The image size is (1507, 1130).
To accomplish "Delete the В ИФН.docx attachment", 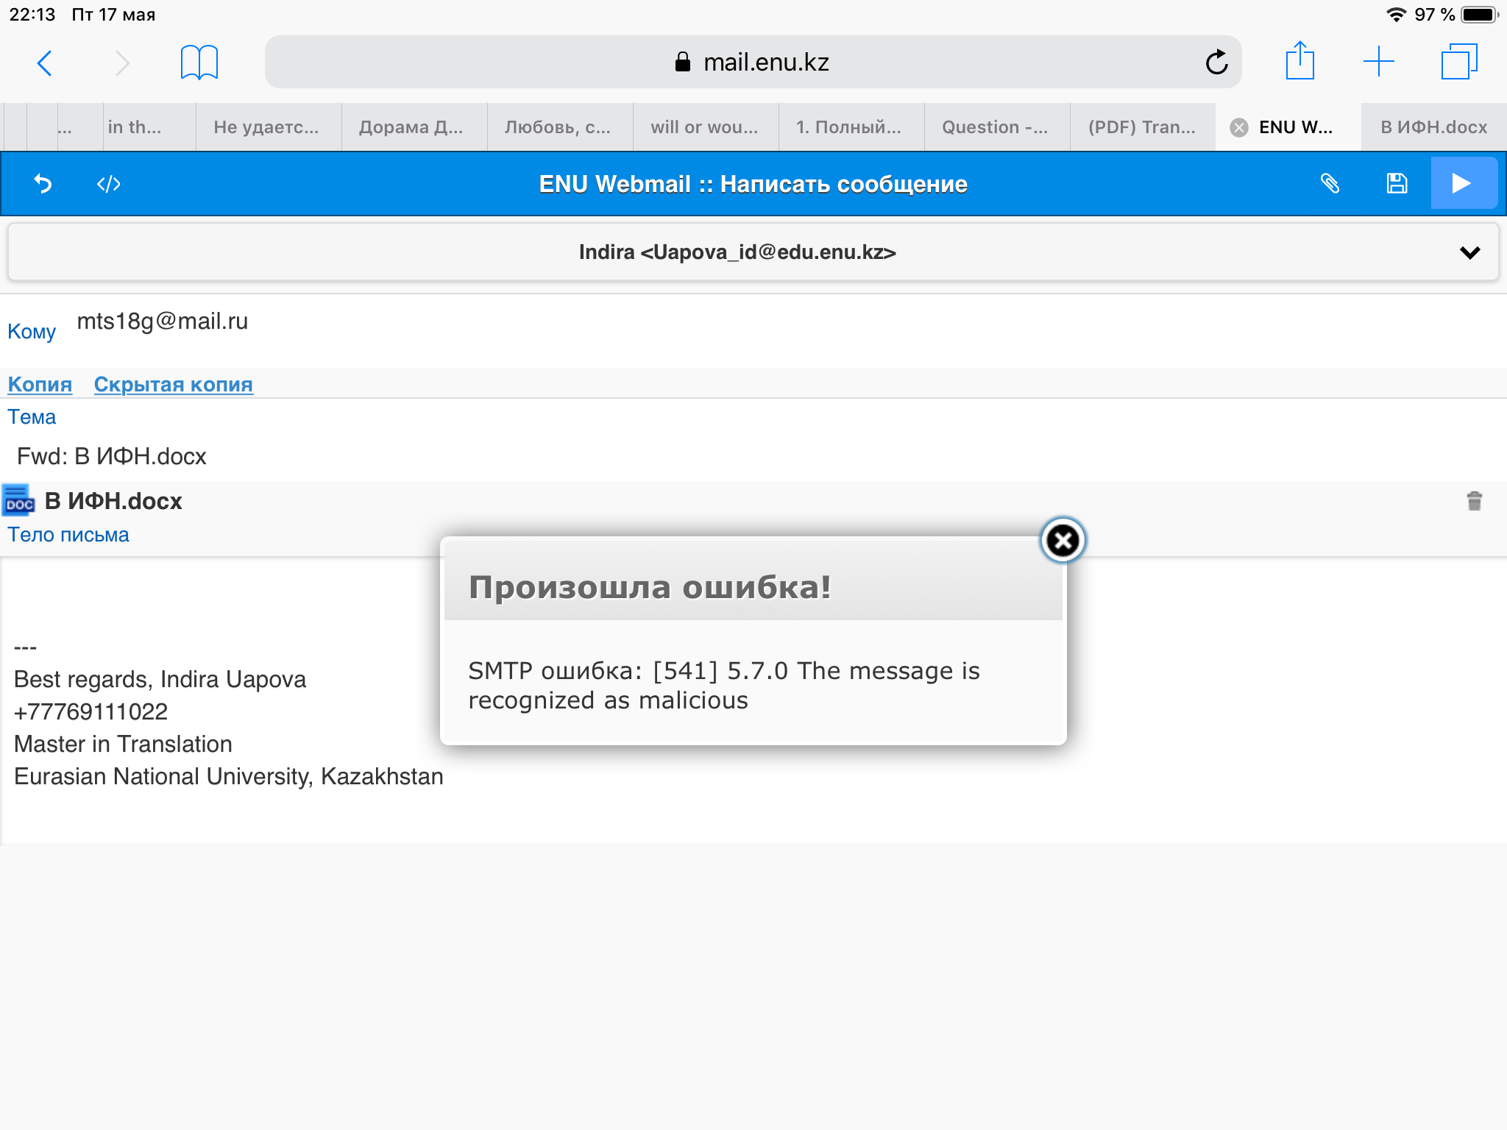I will click(1474, 501).
